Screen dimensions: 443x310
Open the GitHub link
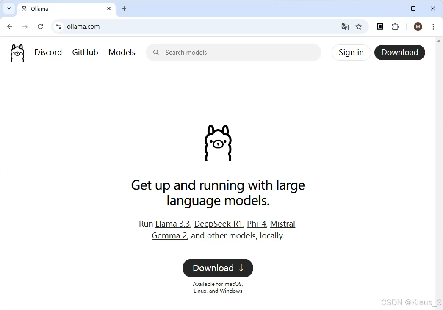point(85,52)
